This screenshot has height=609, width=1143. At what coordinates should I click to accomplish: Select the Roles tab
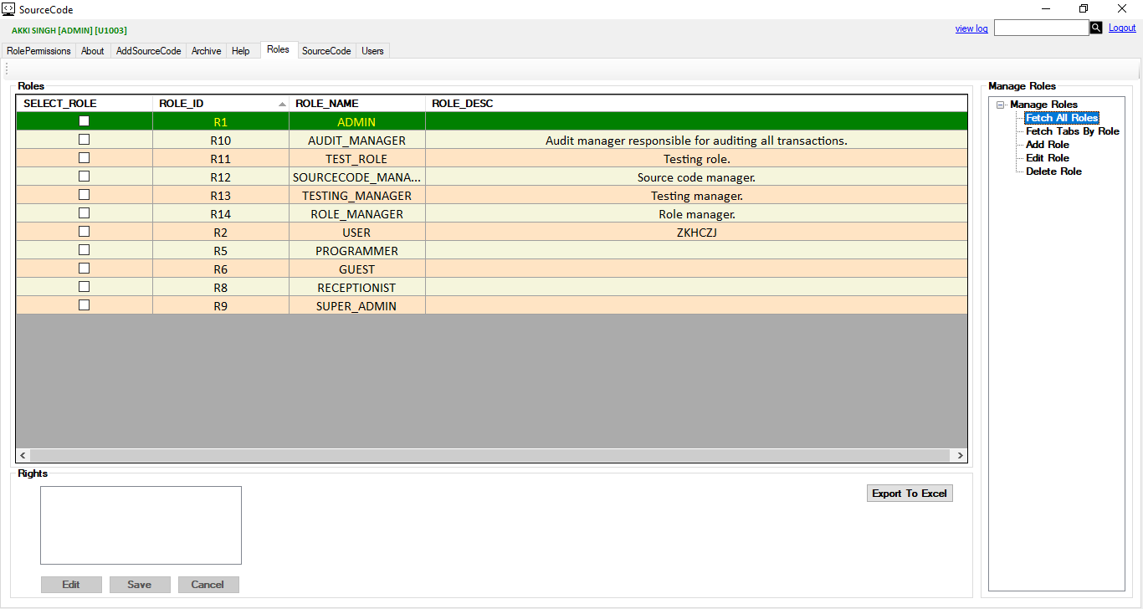pyautogui.click(x=279, y=49)
